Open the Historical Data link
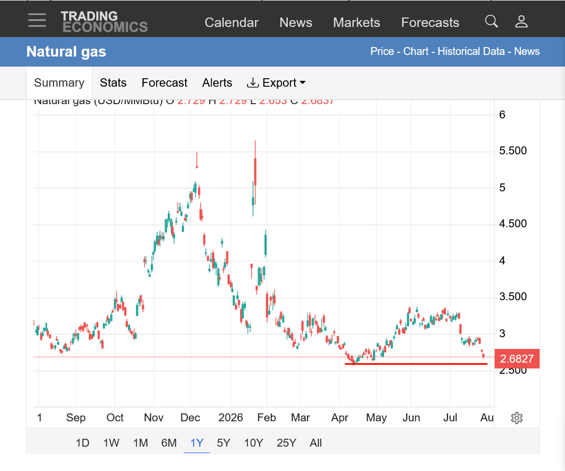The height and width of the screenshot is (471, 565). [471, 51]
